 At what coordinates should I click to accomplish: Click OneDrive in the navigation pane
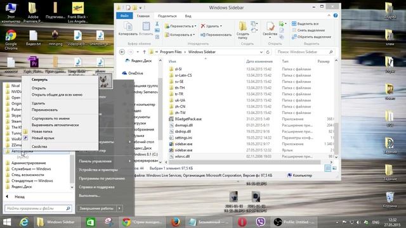pos(135,73)
